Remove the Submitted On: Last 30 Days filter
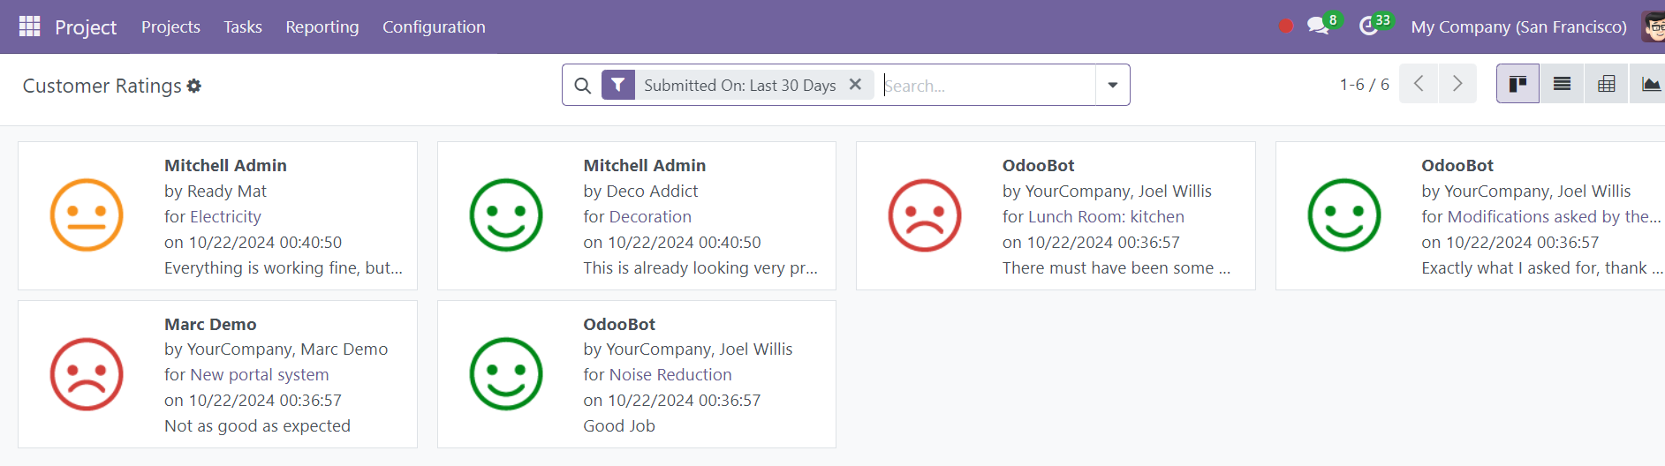1665x466 pixels. 855,85
